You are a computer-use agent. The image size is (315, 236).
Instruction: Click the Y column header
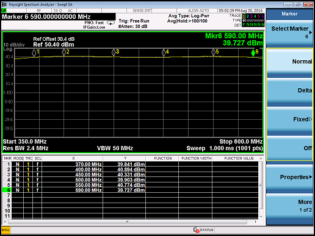point(125,158)
